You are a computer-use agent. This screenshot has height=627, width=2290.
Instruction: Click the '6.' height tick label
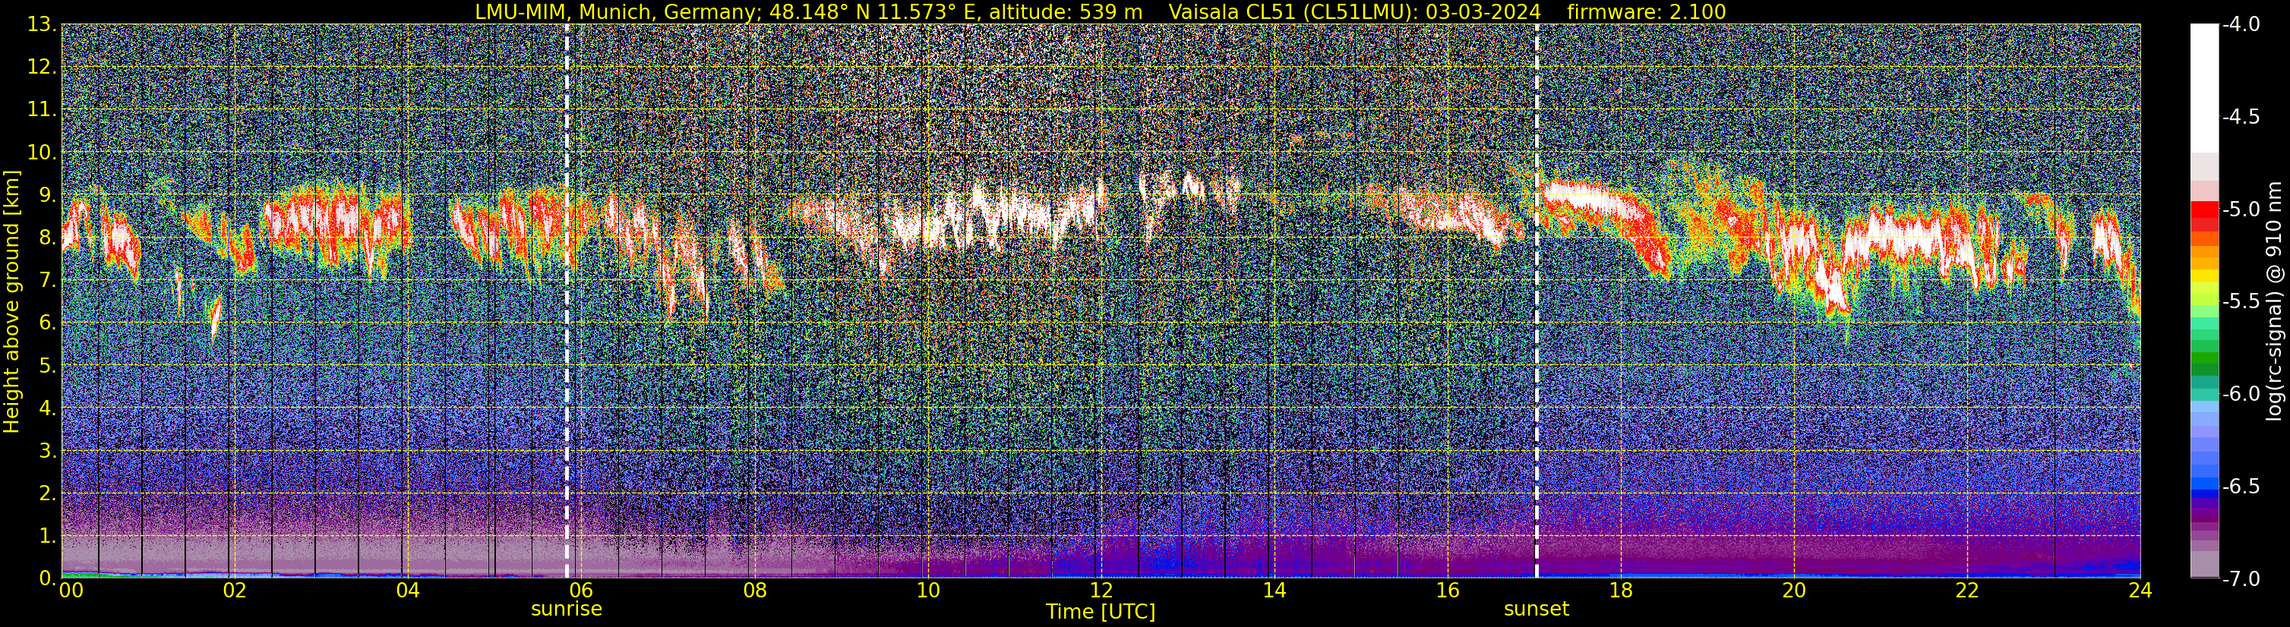click(48, 323)
